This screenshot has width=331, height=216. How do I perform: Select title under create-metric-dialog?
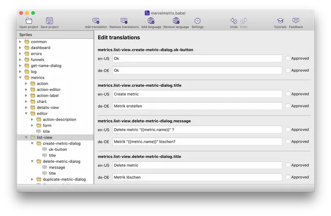pyautogui.click(x=55, y=155)
